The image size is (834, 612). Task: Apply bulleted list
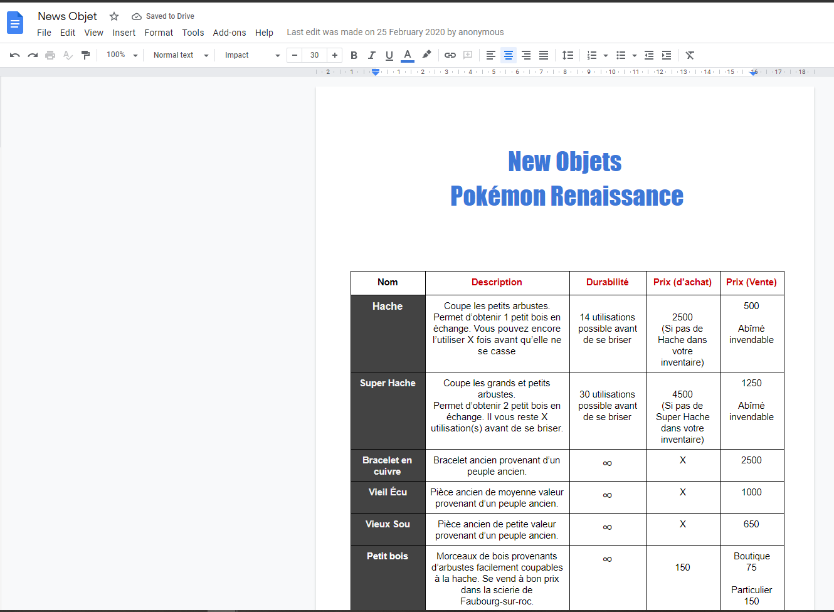click(621, 55)
